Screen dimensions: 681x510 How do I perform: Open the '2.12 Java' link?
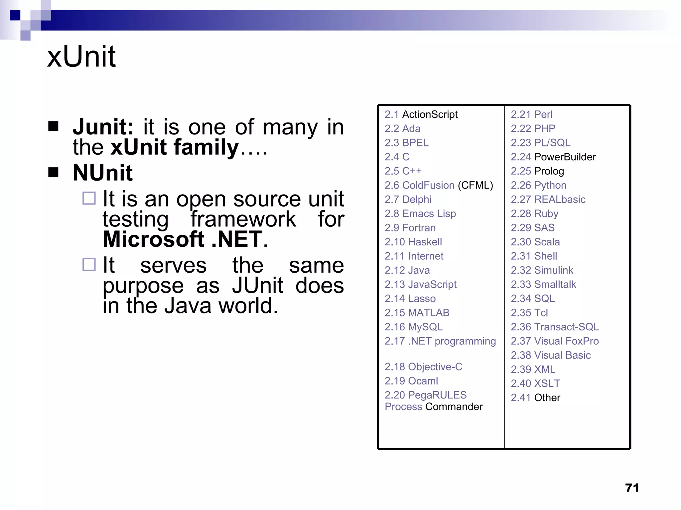[407, 270]
